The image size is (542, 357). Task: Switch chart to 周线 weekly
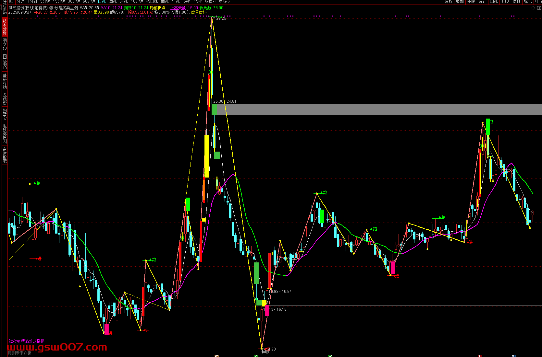pyautogui.click(x=113, y=2)
